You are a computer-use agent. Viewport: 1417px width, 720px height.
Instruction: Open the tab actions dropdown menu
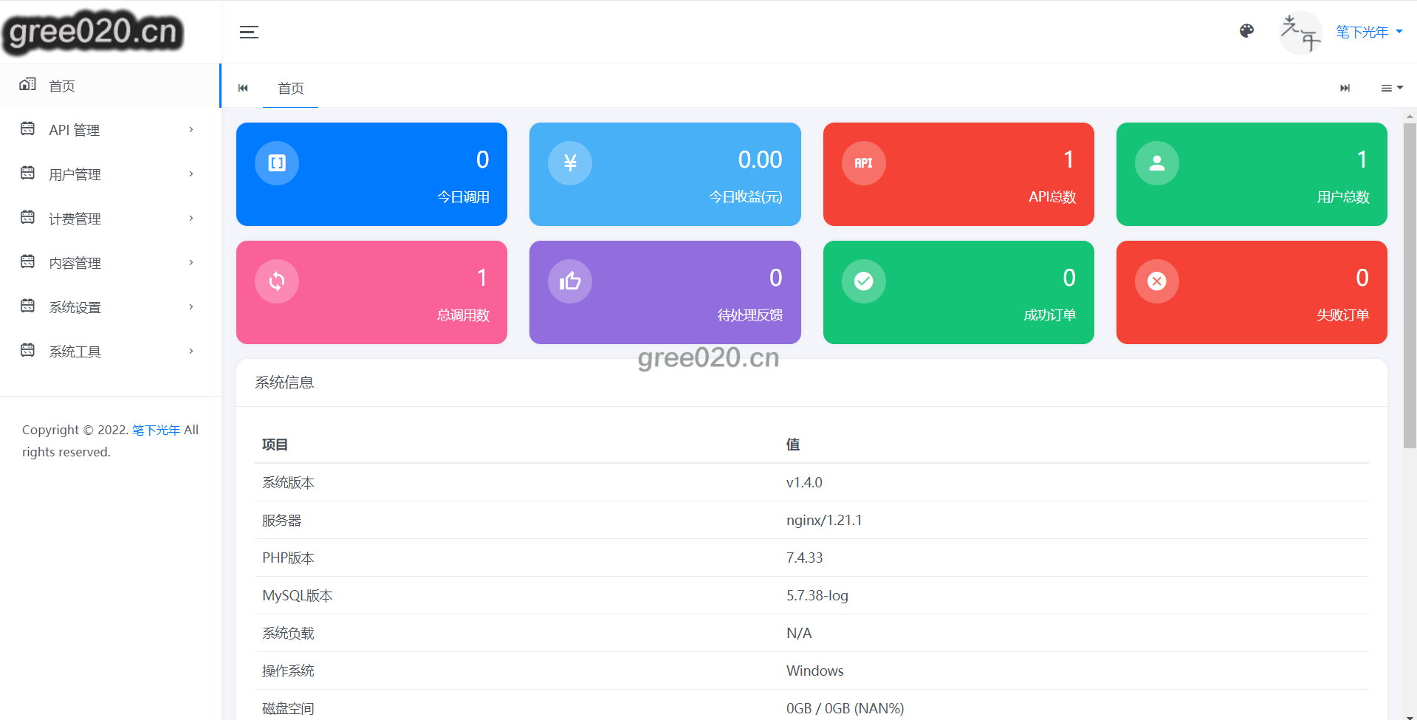[1391, 88]
